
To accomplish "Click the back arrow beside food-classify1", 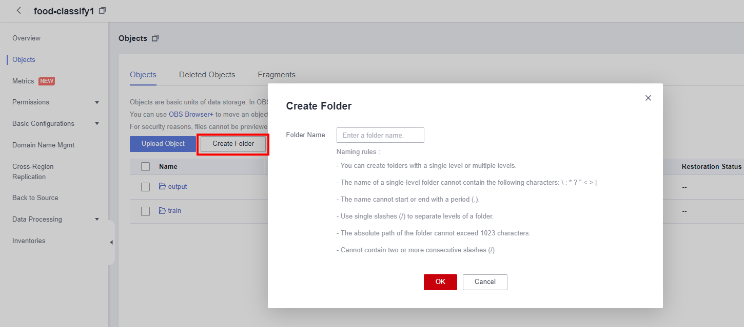I will click(x=19, y=11).
